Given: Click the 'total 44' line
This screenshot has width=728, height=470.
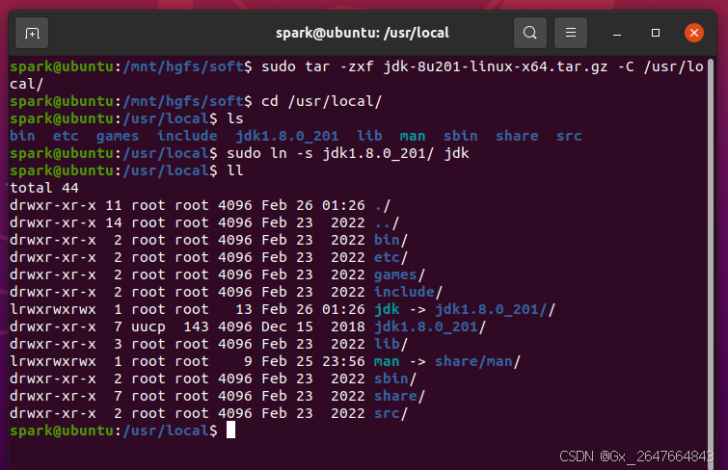Looking at the screenshot, I should pos(44,188).
